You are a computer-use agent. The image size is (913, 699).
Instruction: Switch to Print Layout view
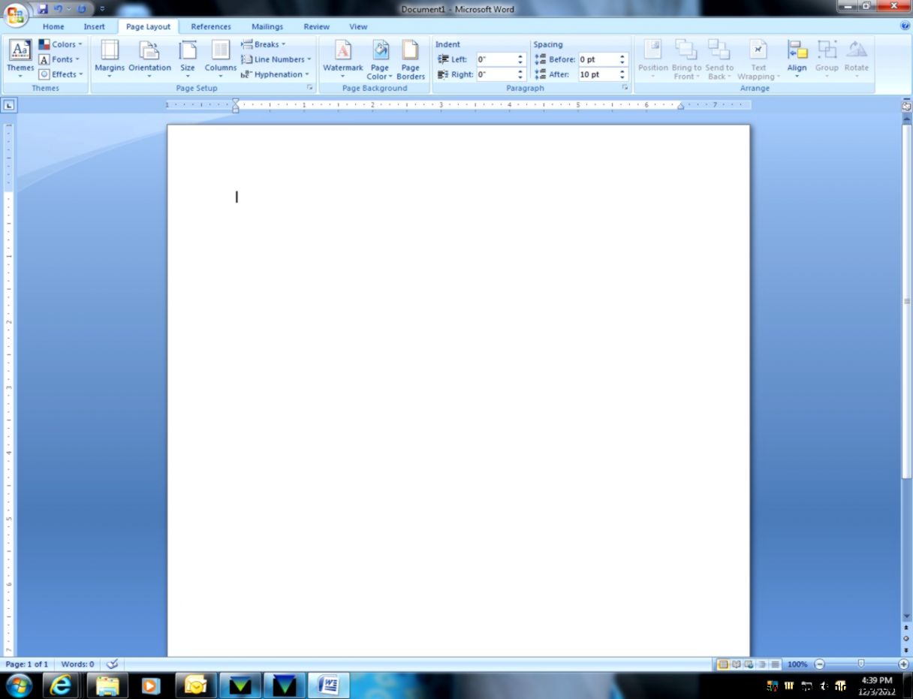723,664
